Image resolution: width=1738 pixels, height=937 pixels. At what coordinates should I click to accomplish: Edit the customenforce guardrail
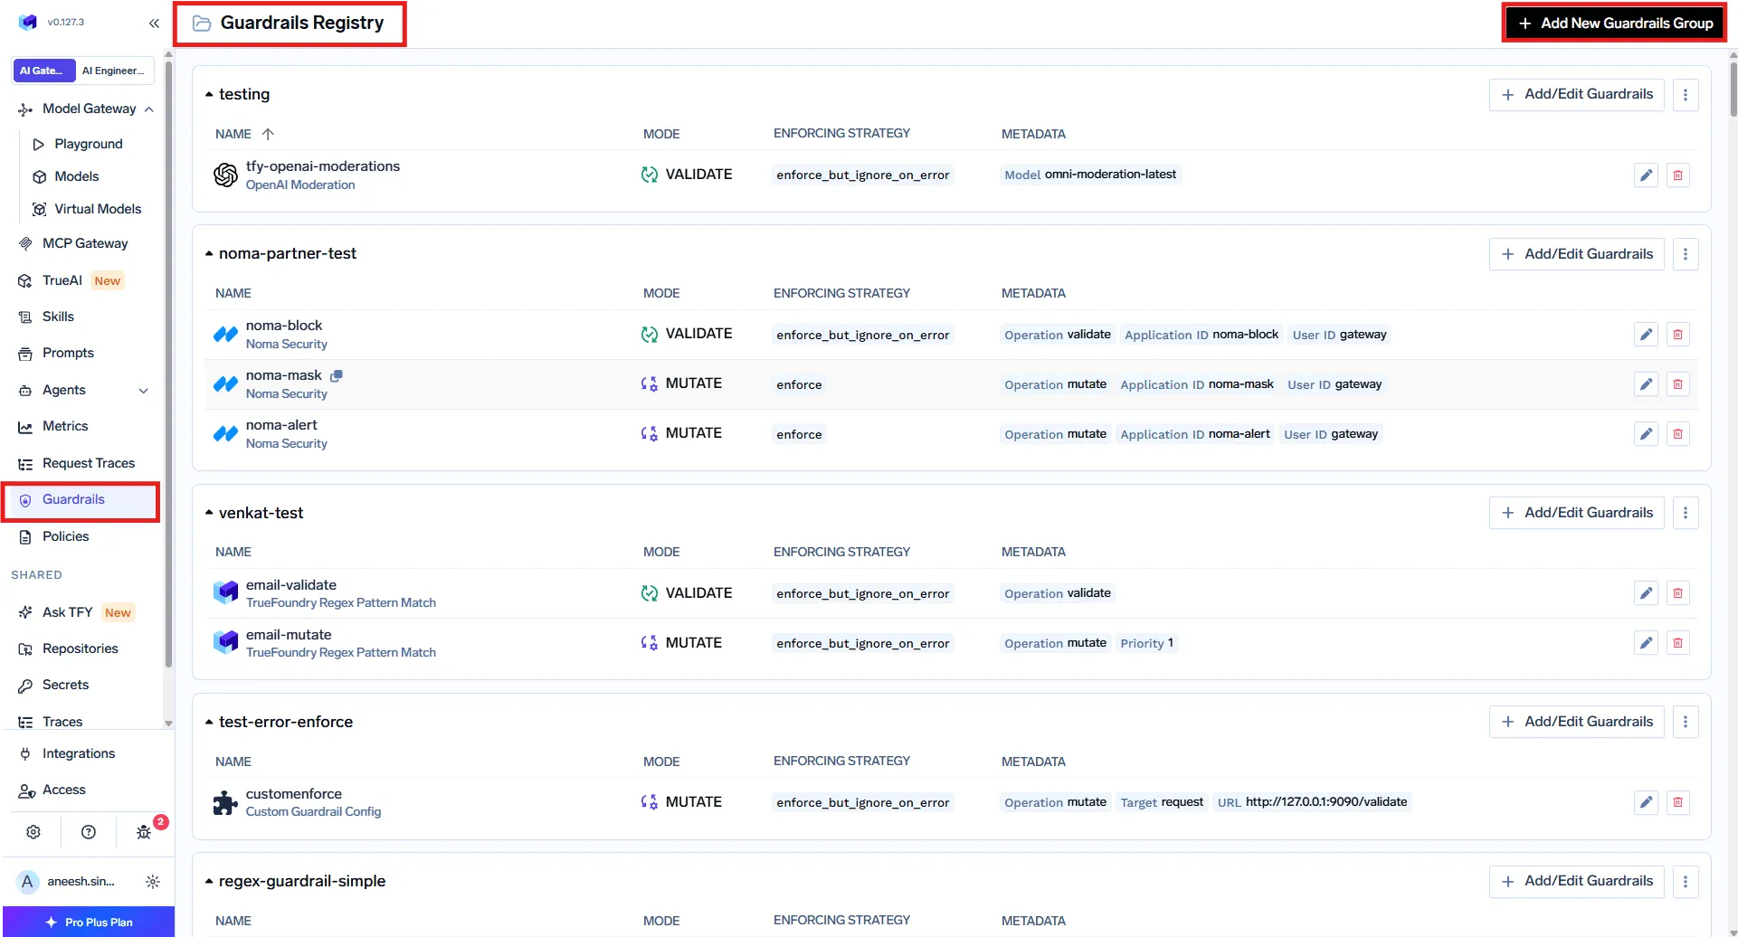[1646, 802]
